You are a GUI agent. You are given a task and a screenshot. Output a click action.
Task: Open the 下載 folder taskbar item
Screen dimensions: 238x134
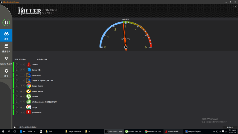54,131
